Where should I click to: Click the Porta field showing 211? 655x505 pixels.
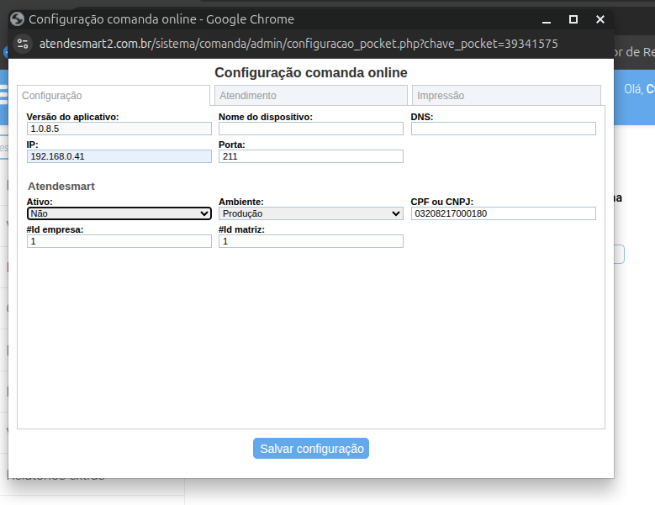[311, 156]
